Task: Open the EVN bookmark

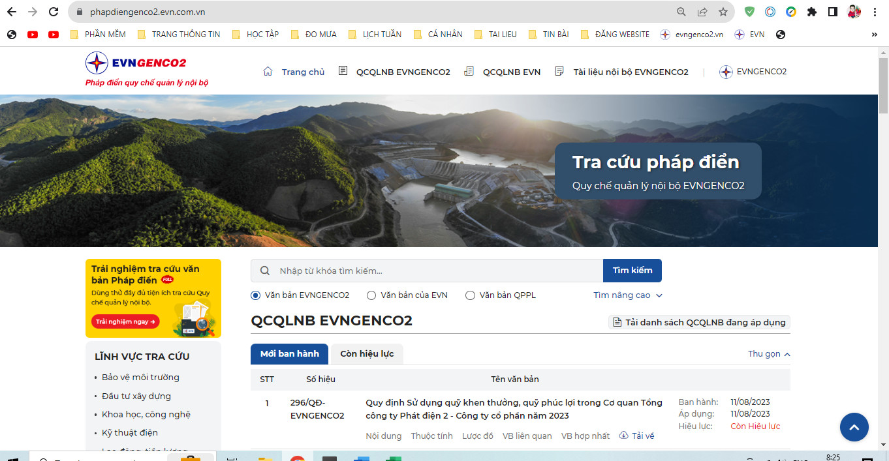Action: pyautogui.click(x=749, y=35)
